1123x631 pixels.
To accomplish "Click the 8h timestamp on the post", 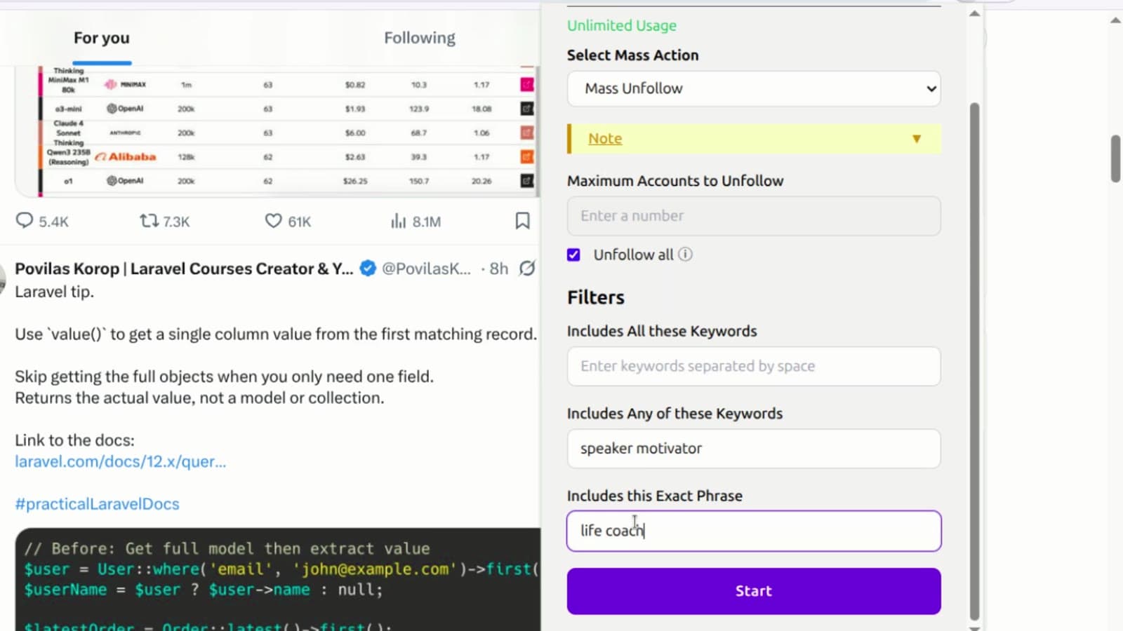I will pos(499,269).
